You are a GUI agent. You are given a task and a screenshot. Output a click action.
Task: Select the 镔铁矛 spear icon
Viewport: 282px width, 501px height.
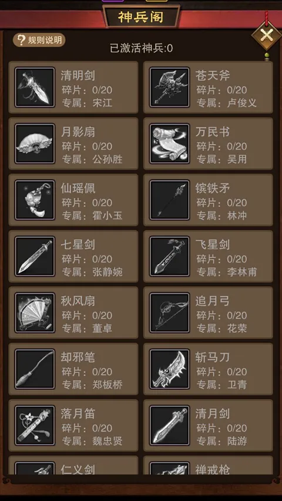pos(169,200)
